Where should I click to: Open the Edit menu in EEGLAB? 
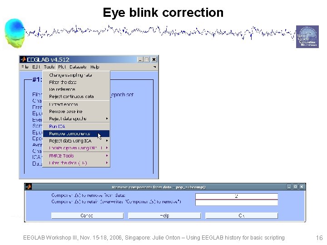coord(36,67)
